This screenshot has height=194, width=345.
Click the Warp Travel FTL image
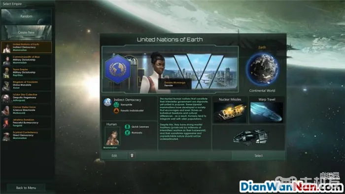267,112
